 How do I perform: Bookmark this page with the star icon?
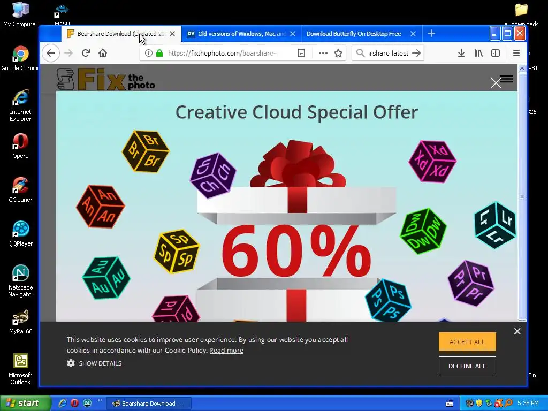pos(338,53)
